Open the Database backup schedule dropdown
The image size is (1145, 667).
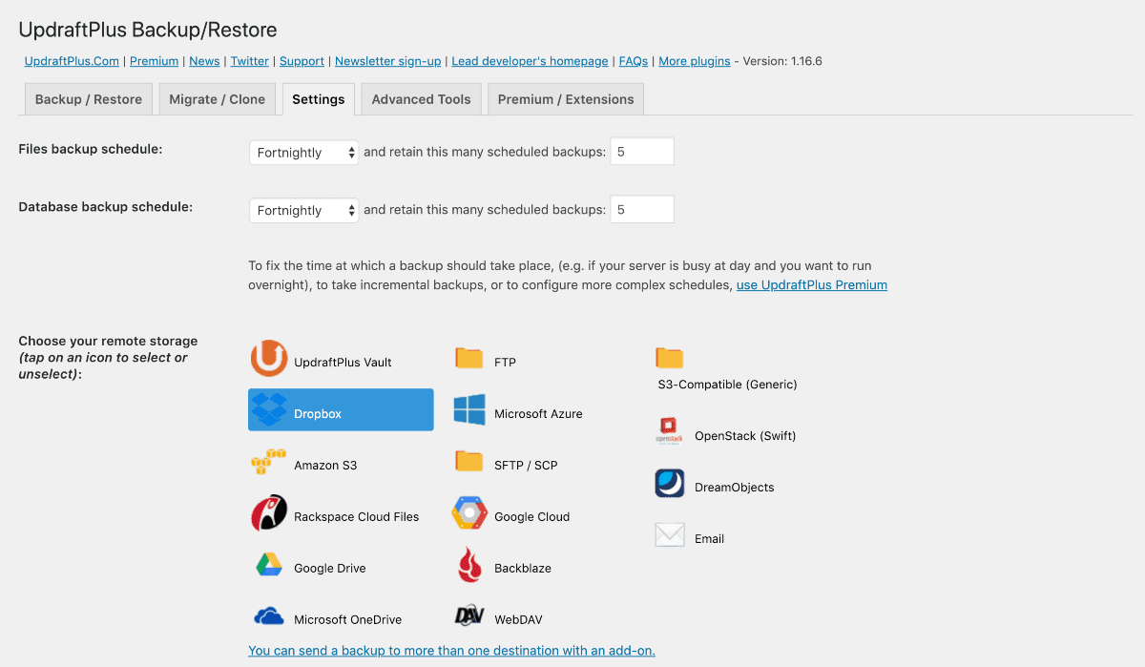303,209
